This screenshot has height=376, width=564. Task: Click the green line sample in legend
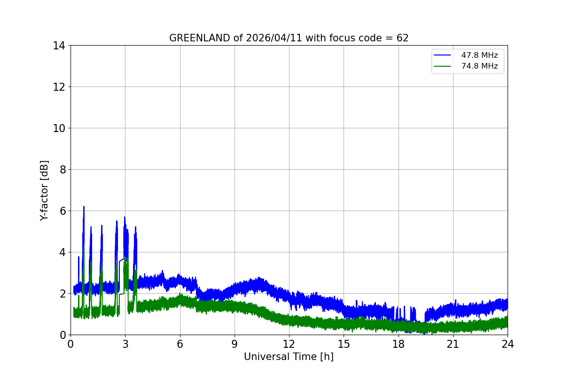point(442,66)
